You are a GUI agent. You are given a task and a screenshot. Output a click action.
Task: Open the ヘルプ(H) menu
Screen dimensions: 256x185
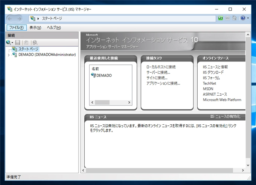pos(54,28)
